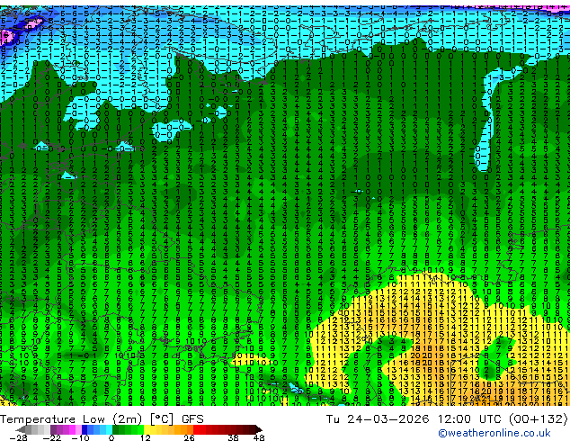Click the 26 legend label
This screenshot has width=570, height=441.
coord(189,437)
